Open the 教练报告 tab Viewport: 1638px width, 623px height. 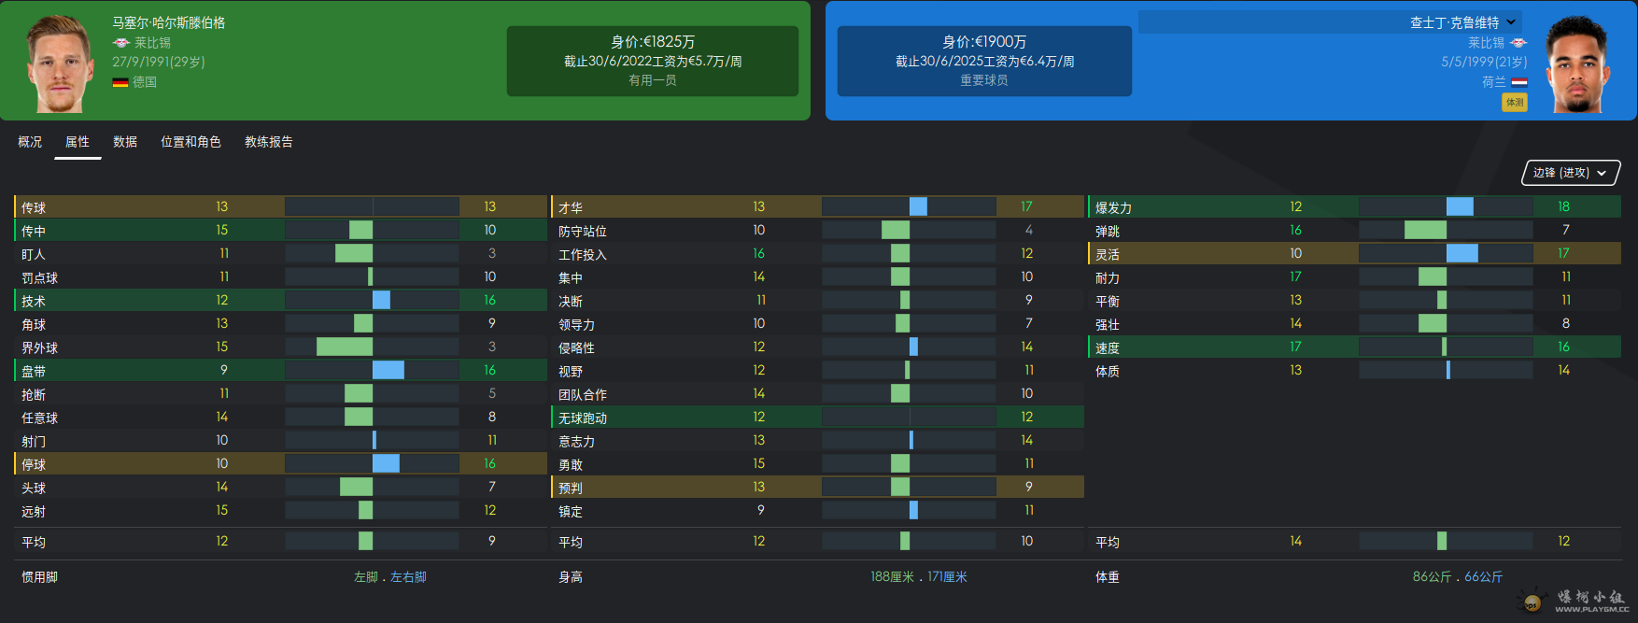coord(269,142)
